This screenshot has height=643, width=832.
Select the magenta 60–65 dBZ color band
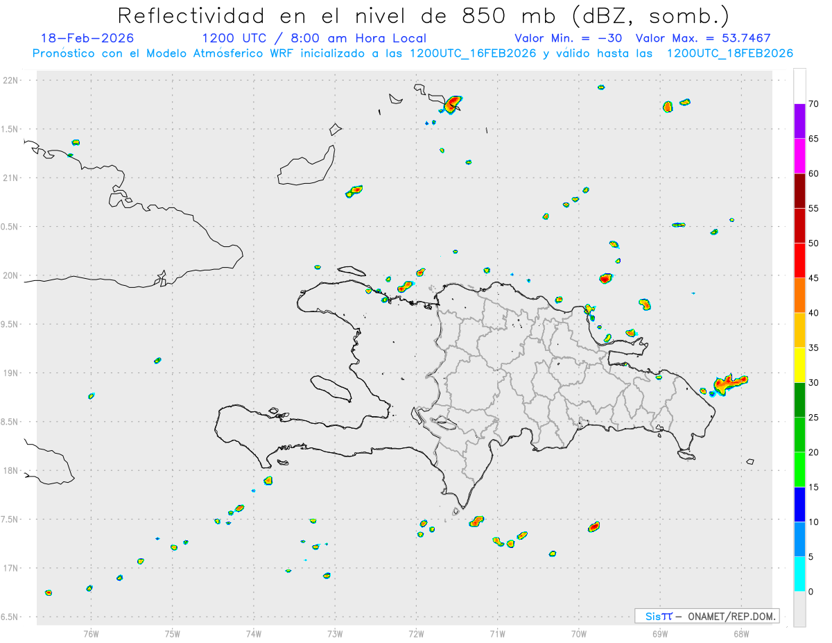799,155
